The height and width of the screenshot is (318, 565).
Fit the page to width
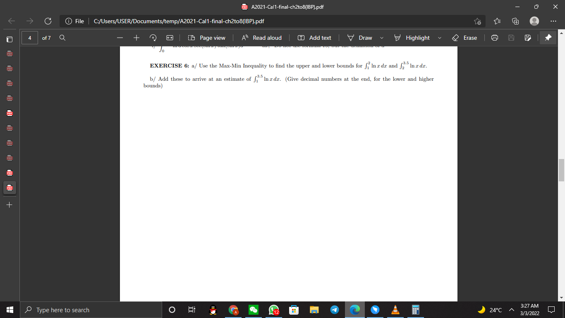(169, 38)
